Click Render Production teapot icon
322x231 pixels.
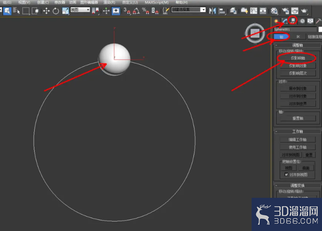[x=304, y=11]
